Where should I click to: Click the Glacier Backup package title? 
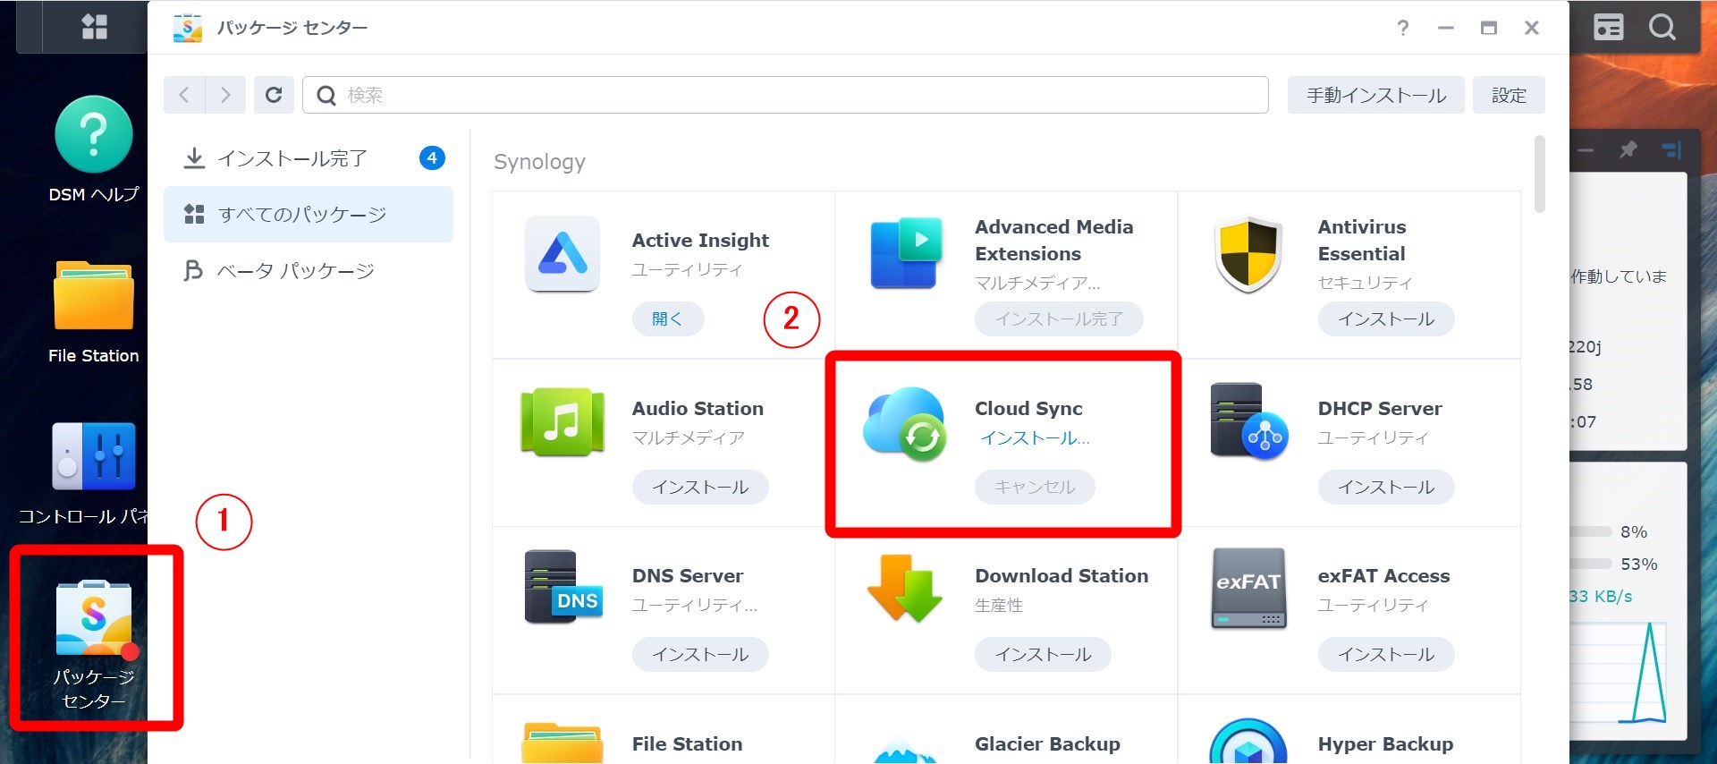(1047, 743)
